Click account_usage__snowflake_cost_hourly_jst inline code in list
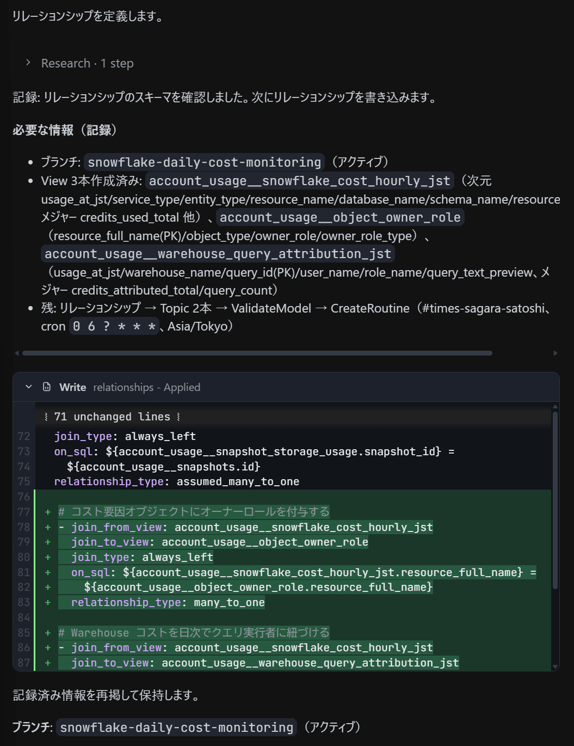 300,181
